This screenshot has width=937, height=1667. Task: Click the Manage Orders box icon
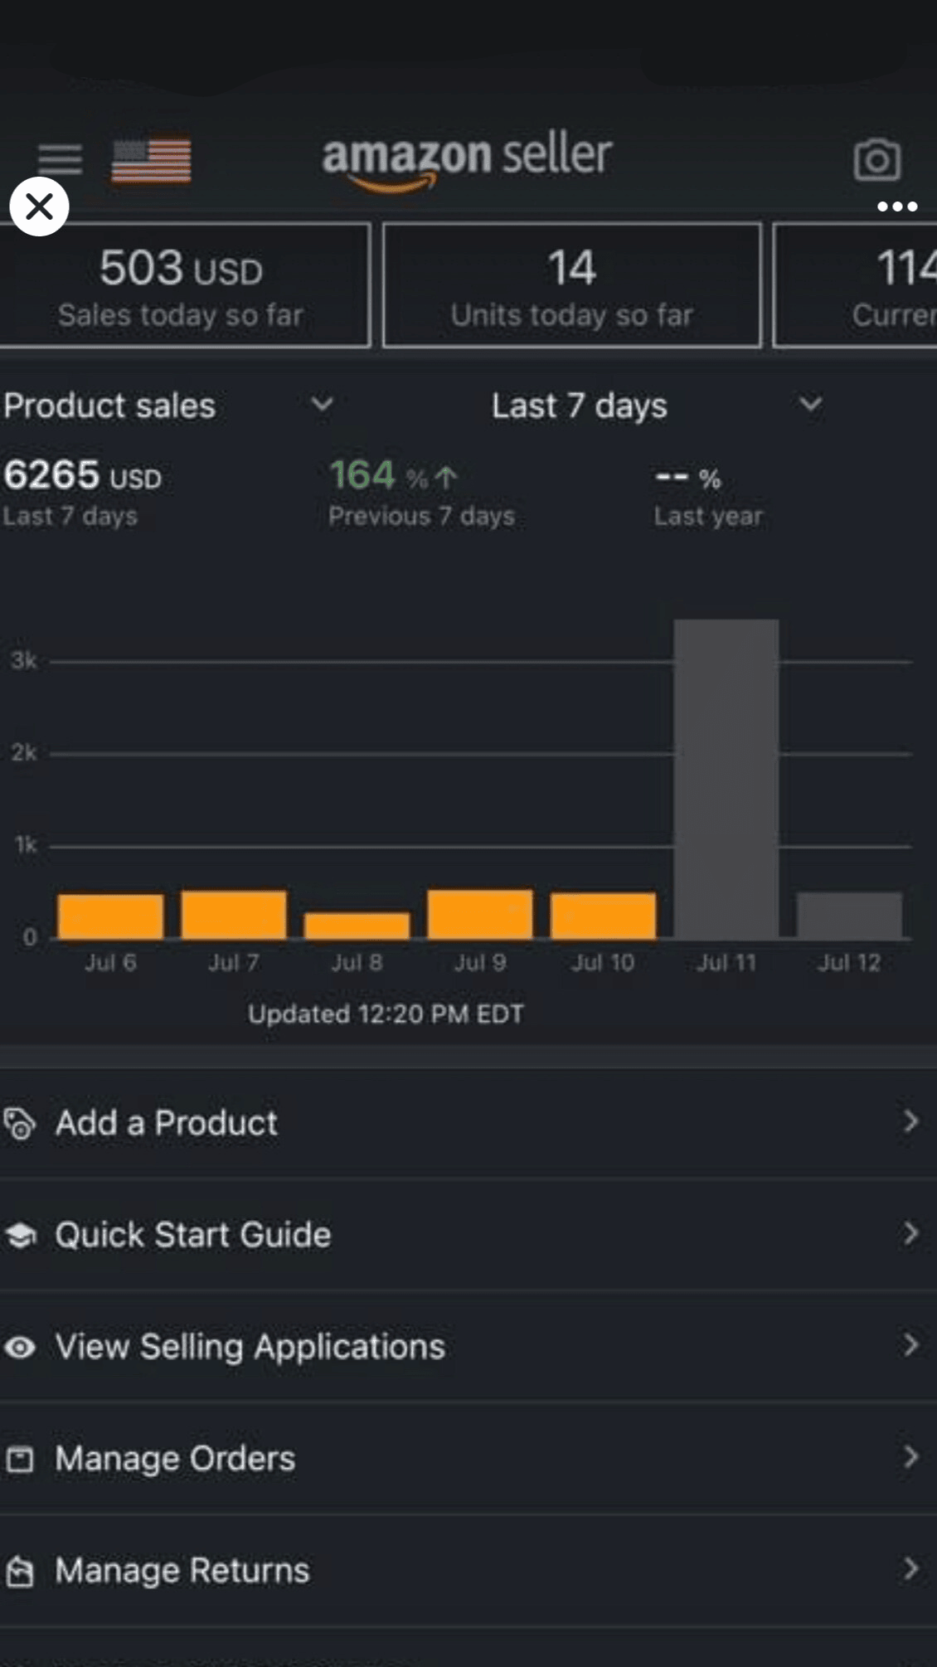click(20, 1460)
